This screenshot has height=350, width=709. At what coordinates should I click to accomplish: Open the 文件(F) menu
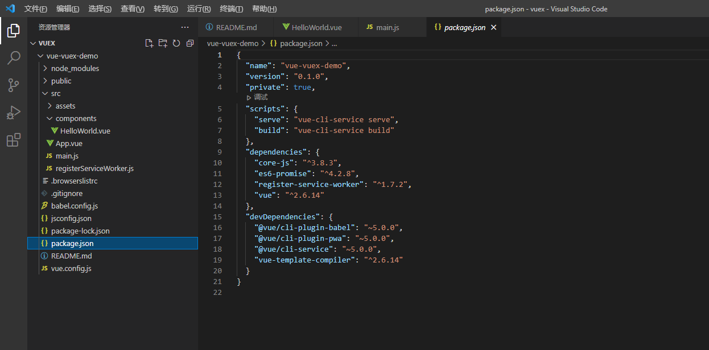tap(36, 9)
